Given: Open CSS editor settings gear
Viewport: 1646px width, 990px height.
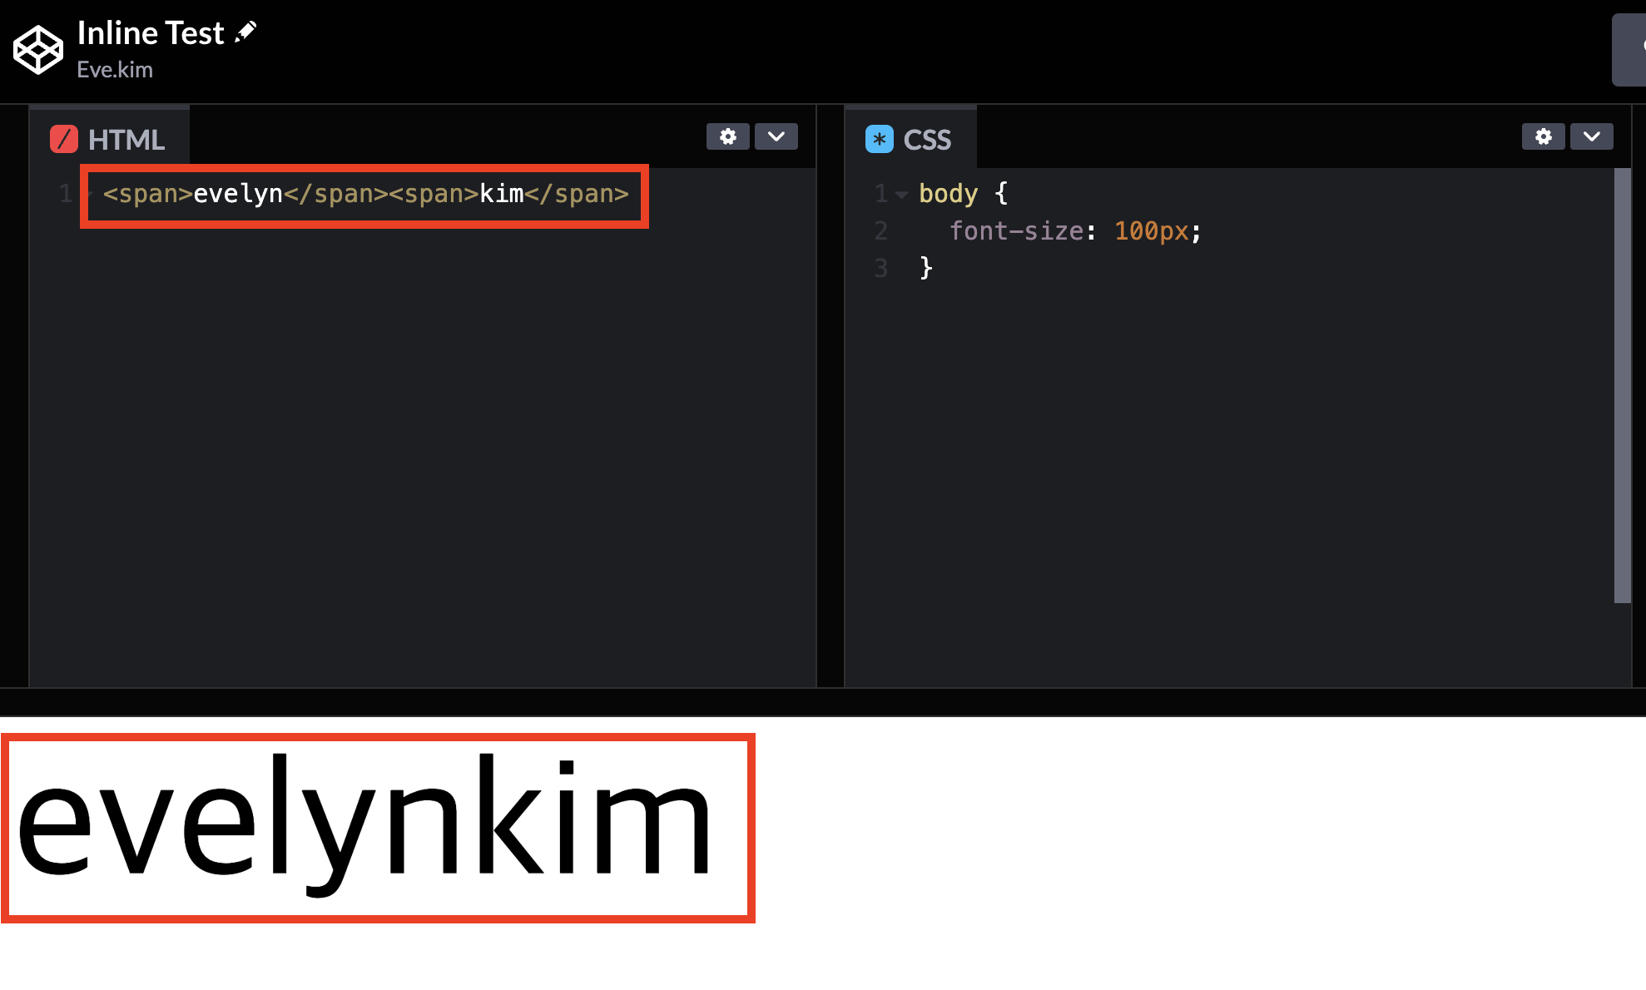Looking at the screenshot, I should point(1543,136).
